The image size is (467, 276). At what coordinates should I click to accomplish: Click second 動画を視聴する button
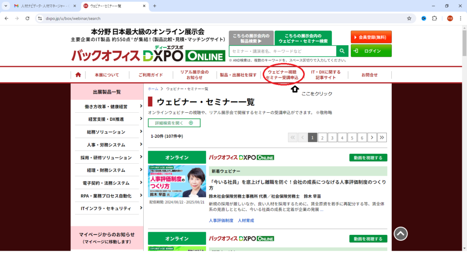[x=368, y=239]
